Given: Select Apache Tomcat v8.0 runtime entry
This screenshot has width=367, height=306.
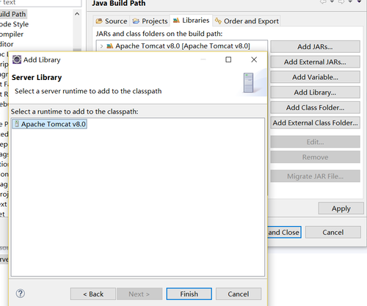Looking at the screenshot, I should click(x=49, y=124).
